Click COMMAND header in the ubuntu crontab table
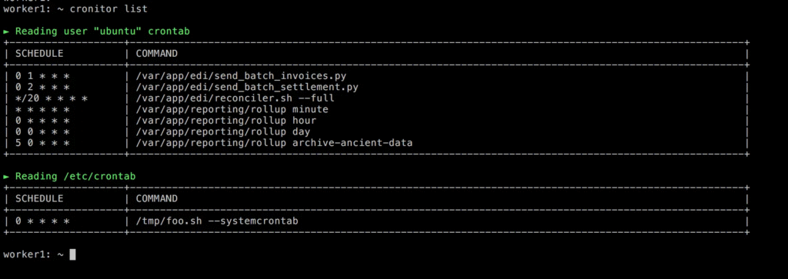788x279 pixels. click(157, 53)
